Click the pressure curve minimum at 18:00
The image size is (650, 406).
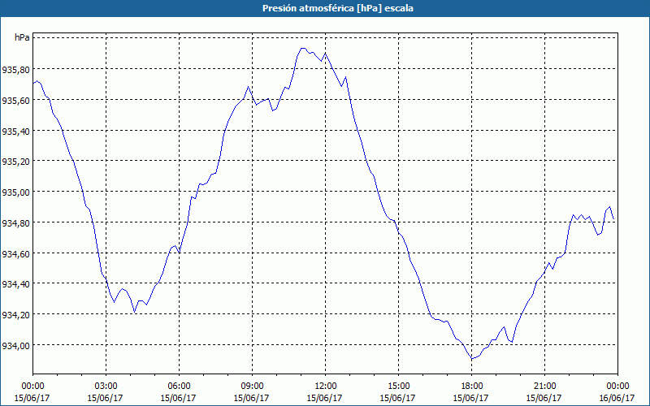coord(472,358)
